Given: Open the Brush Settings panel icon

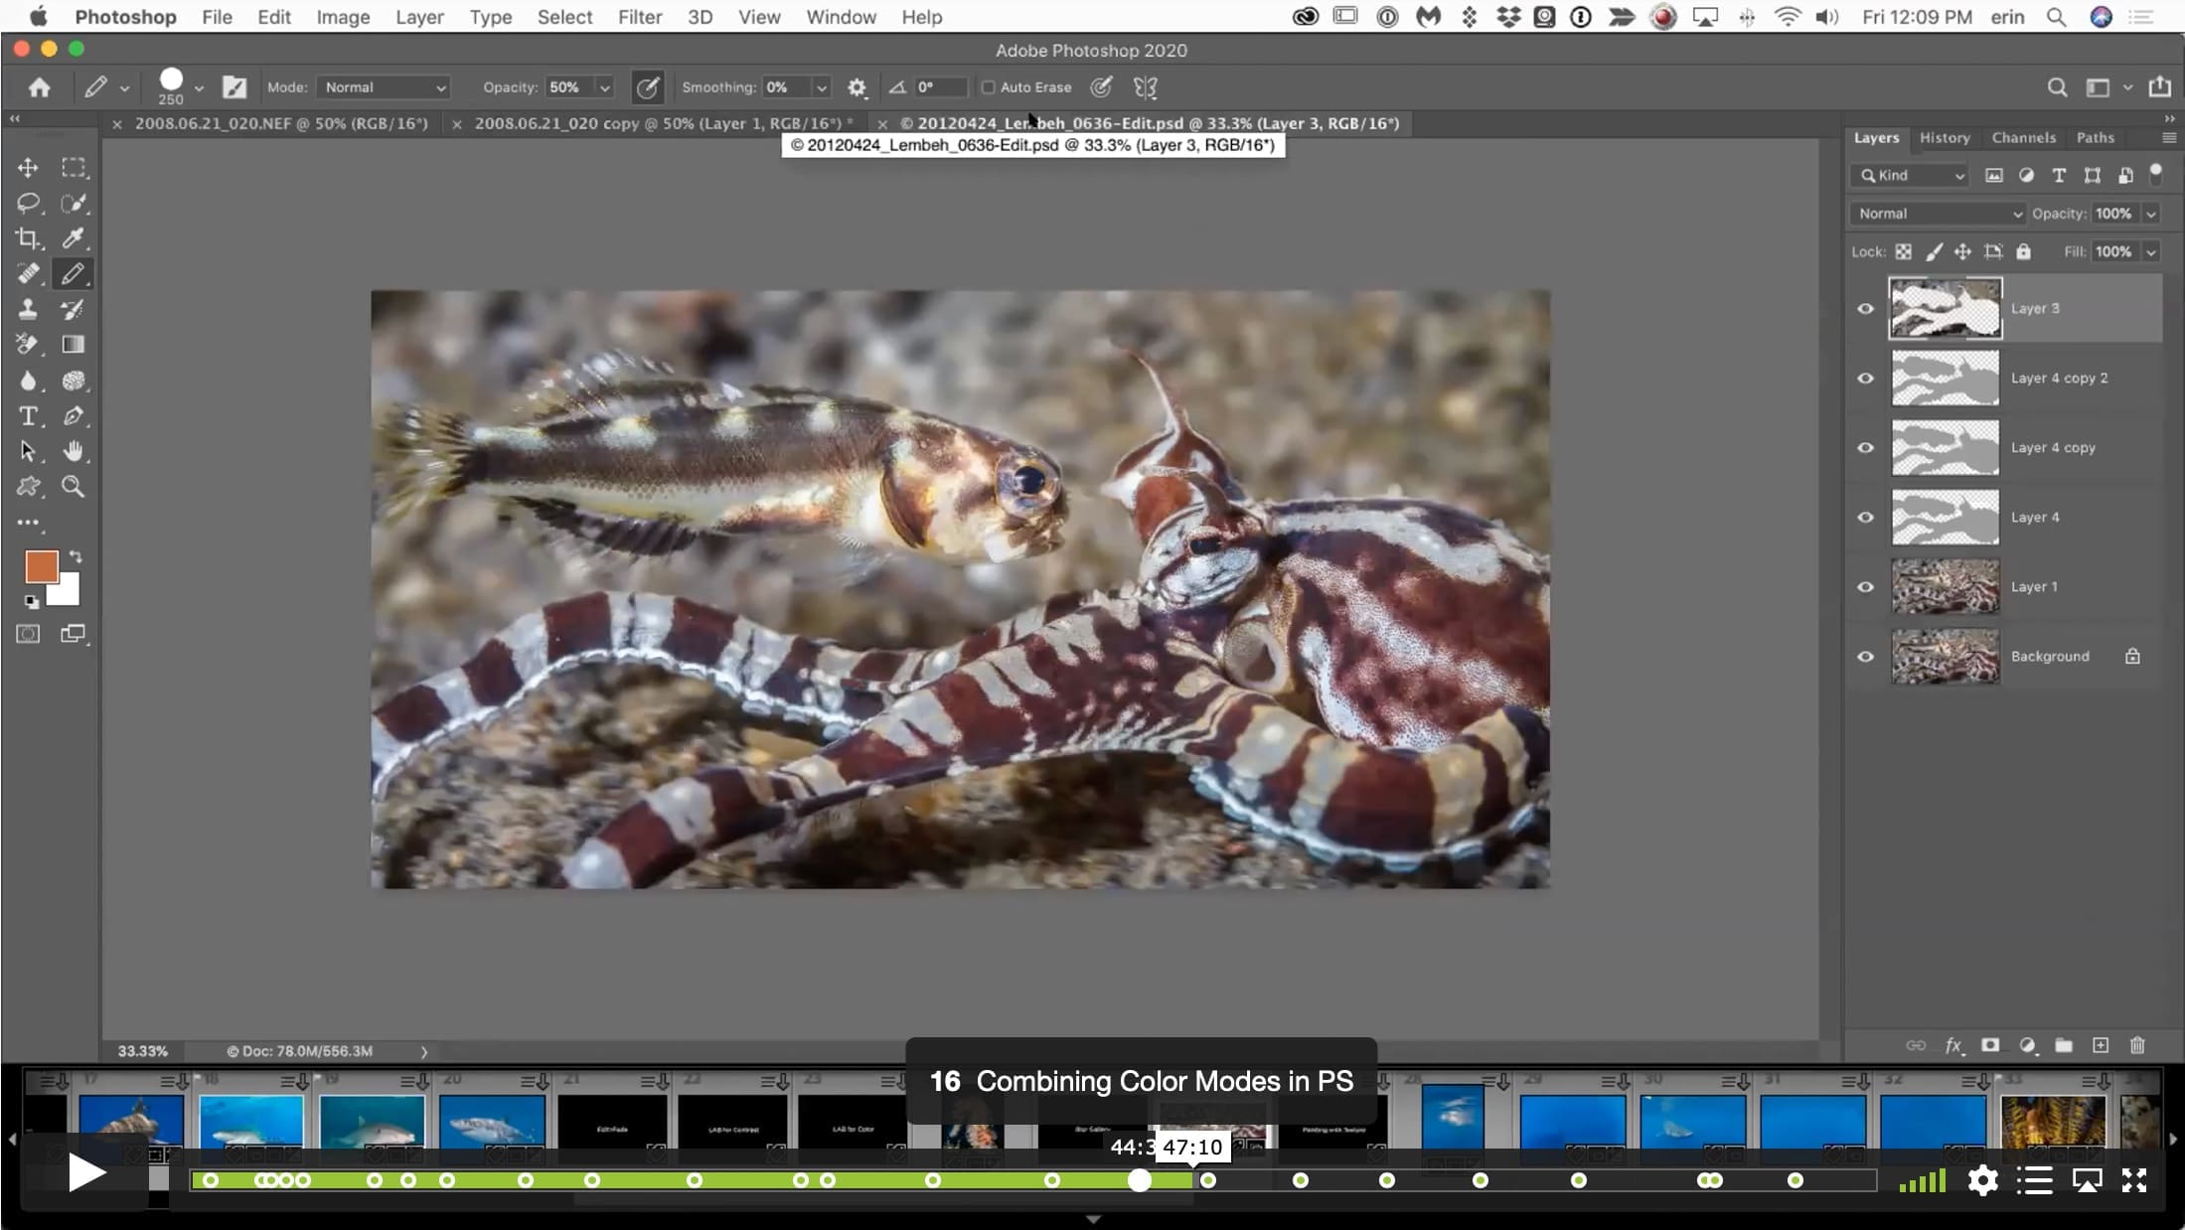Looking at the screenshot, I should [234, 87].
